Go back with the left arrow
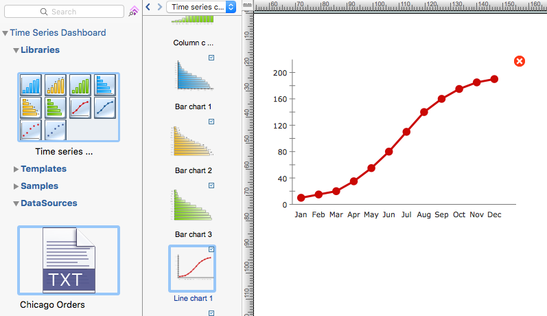The width and height of the screenshot is (547, 316). pos(148,7)
